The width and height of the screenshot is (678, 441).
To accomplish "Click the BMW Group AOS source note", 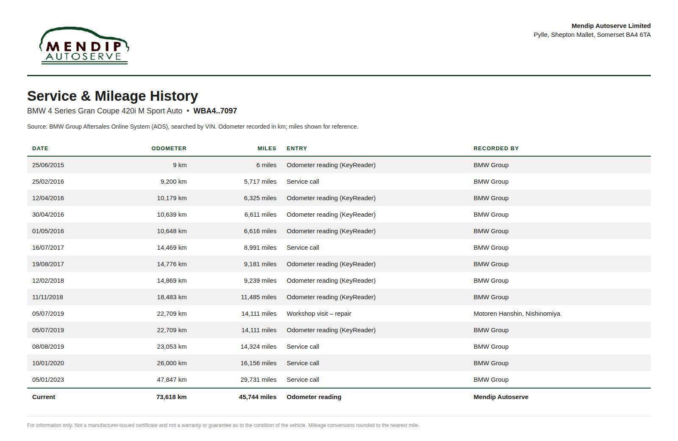I will [193, 127].
